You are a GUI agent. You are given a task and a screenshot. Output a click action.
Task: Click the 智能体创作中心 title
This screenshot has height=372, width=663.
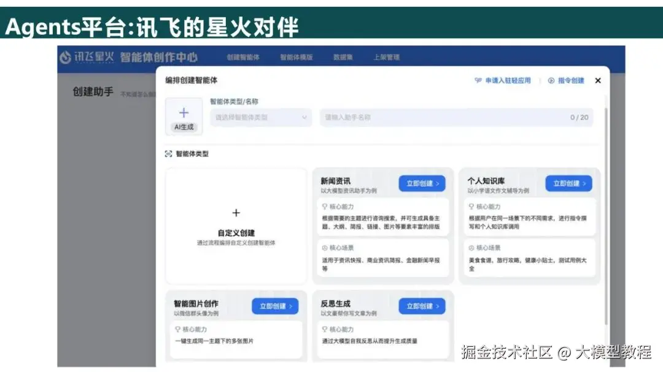click(x=158, y=57)
